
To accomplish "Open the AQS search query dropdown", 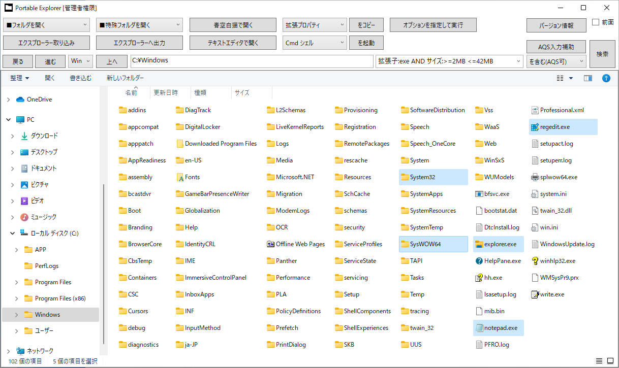I will coord(518,61).
